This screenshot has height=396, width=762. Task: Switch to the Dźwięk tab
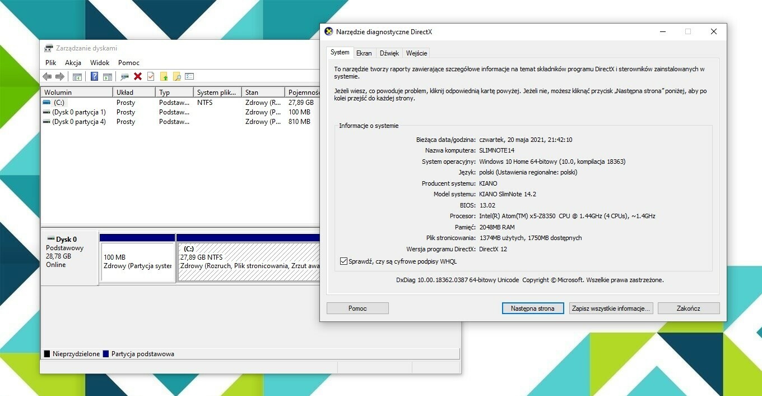coord(389,53)
